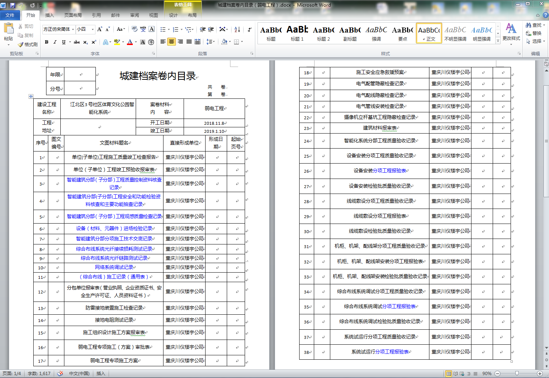The height and width of the screenshot is (378, 549).
Task: Switch to the 引用 tab
Action: (97, 15)
